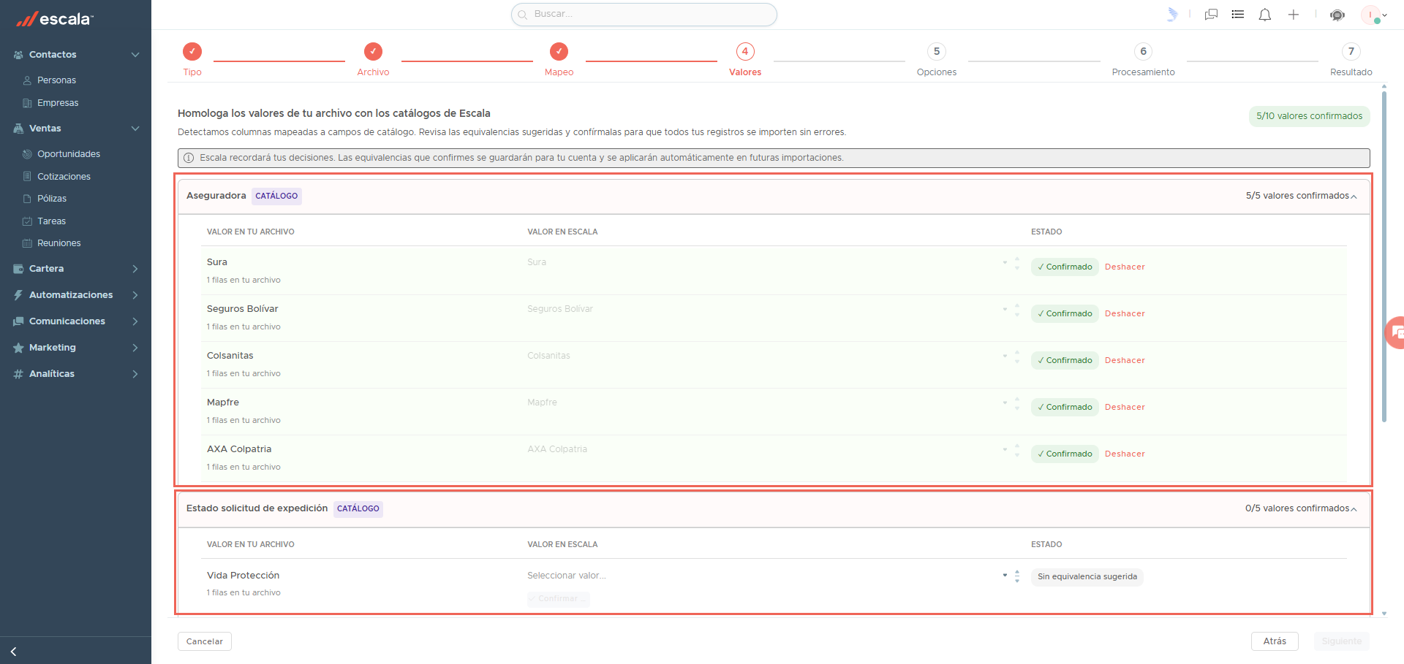Open the blue wing assistant icon
Viewport: 1404px width, 664px height.
[1172, 15]
